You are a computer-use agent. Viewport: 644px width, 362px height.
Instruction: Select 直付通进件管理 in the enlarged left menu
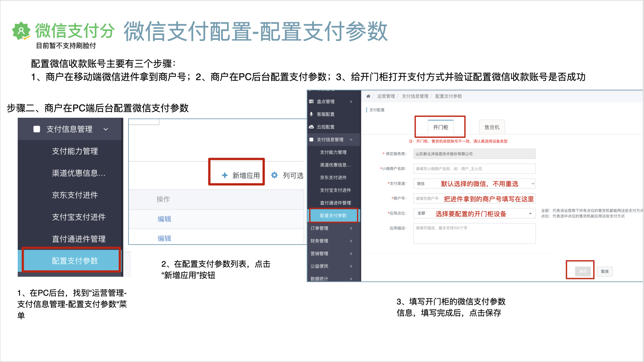point(79,239)
